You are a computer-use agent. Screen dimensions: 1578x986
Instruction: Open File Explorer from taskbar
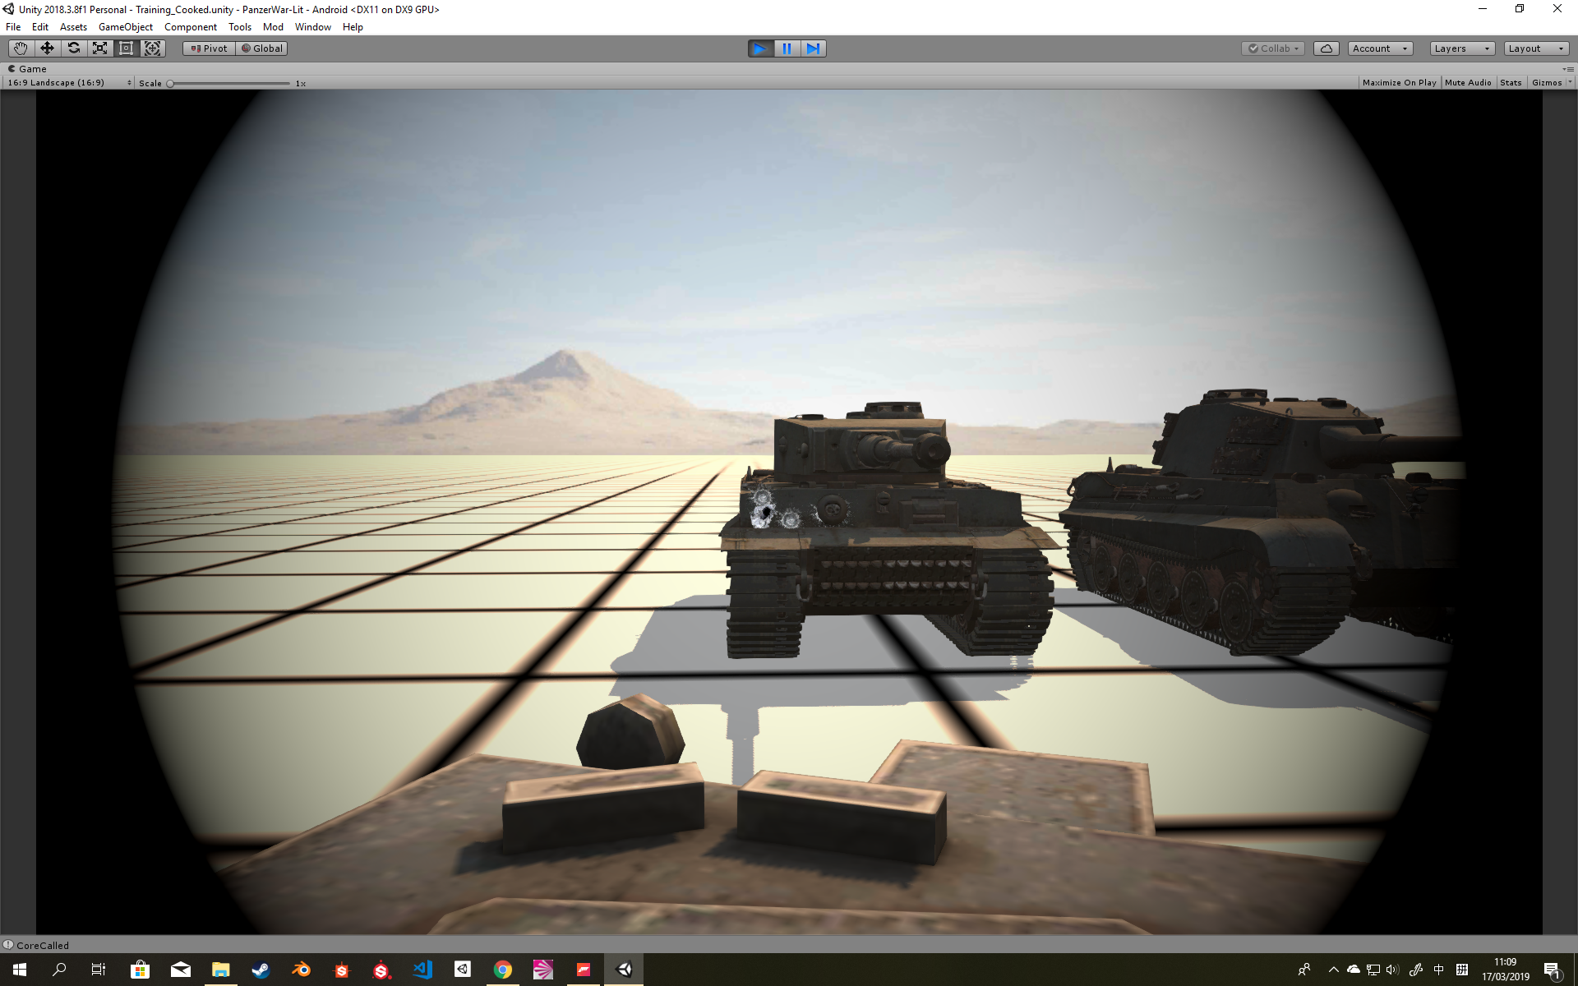pyautogui.click(x=220, y=970)
